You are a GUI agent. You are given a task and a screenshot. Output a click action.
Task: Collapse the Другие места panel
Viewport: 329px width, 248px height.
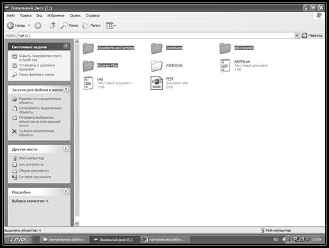coord(66,149)
